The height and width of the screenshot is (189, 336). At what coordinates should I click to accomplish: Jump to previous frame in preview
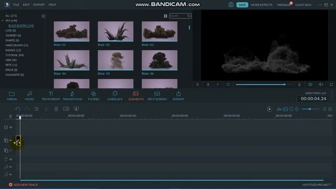pos(197,85)
